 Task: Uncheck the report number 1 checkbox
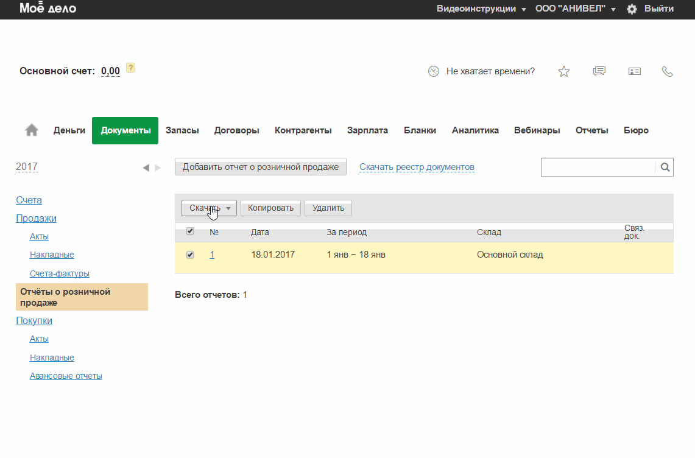tap(190, 255)
